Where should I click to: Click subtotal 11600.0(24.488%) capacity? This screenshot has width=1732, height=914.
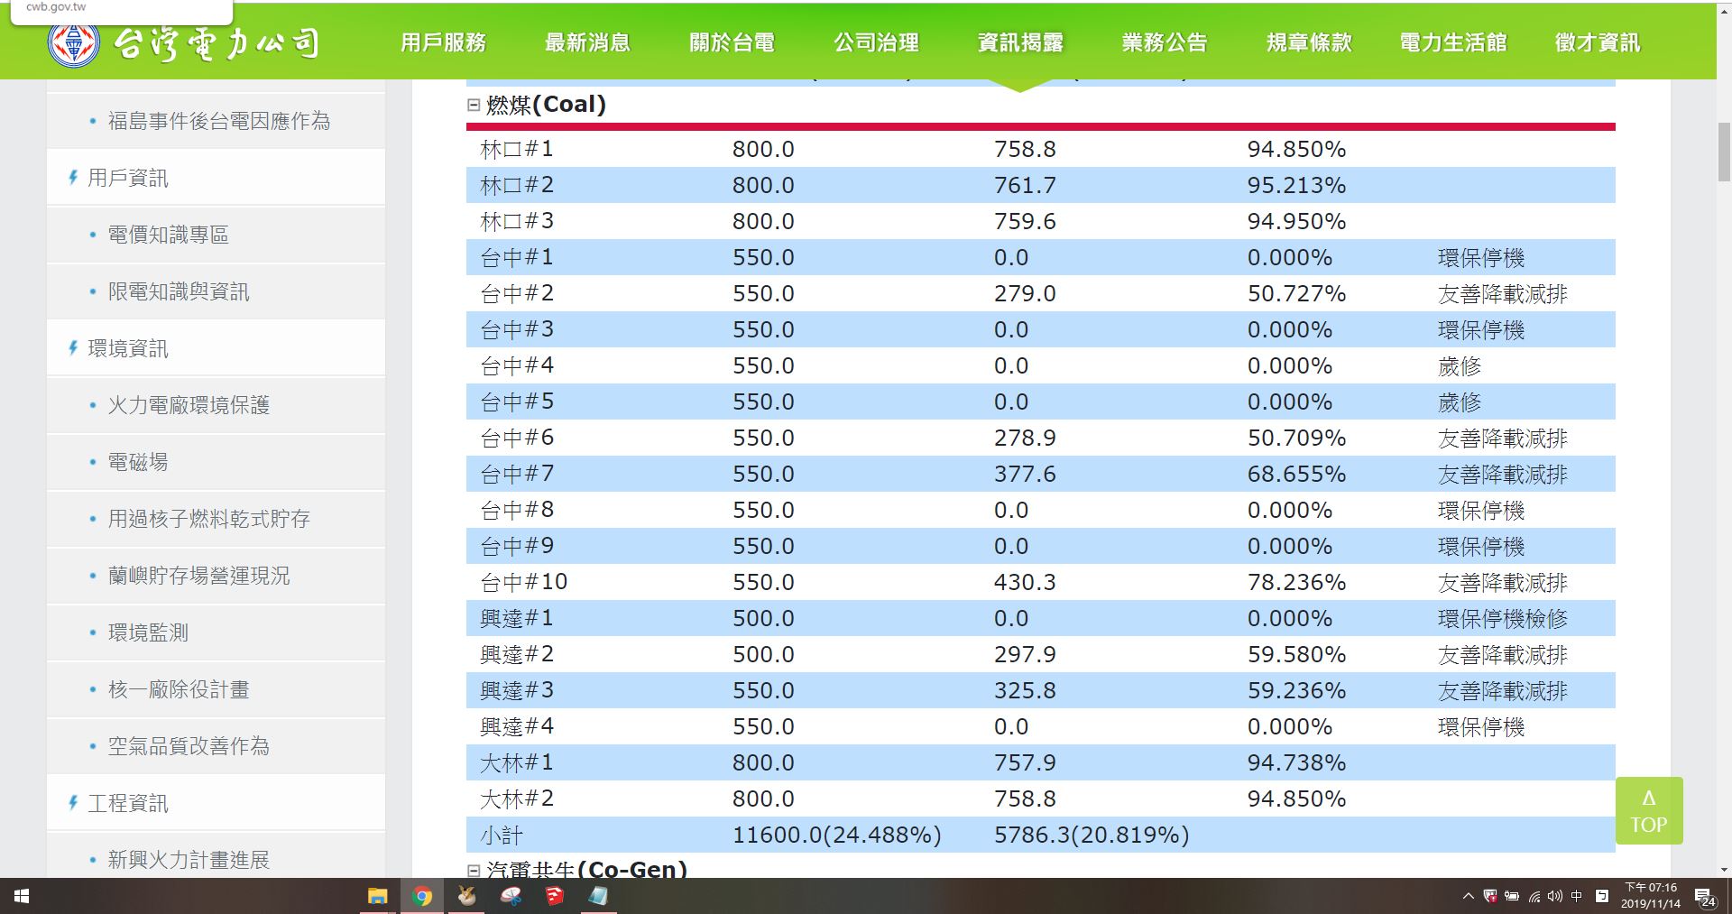pyautogui.click(x=836, y=835)
